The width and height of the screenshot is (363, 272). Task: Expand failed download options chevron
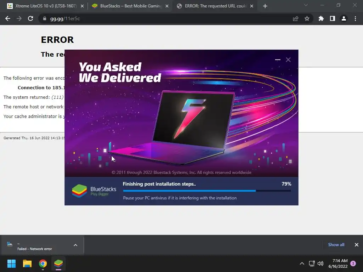click(76, 245)
